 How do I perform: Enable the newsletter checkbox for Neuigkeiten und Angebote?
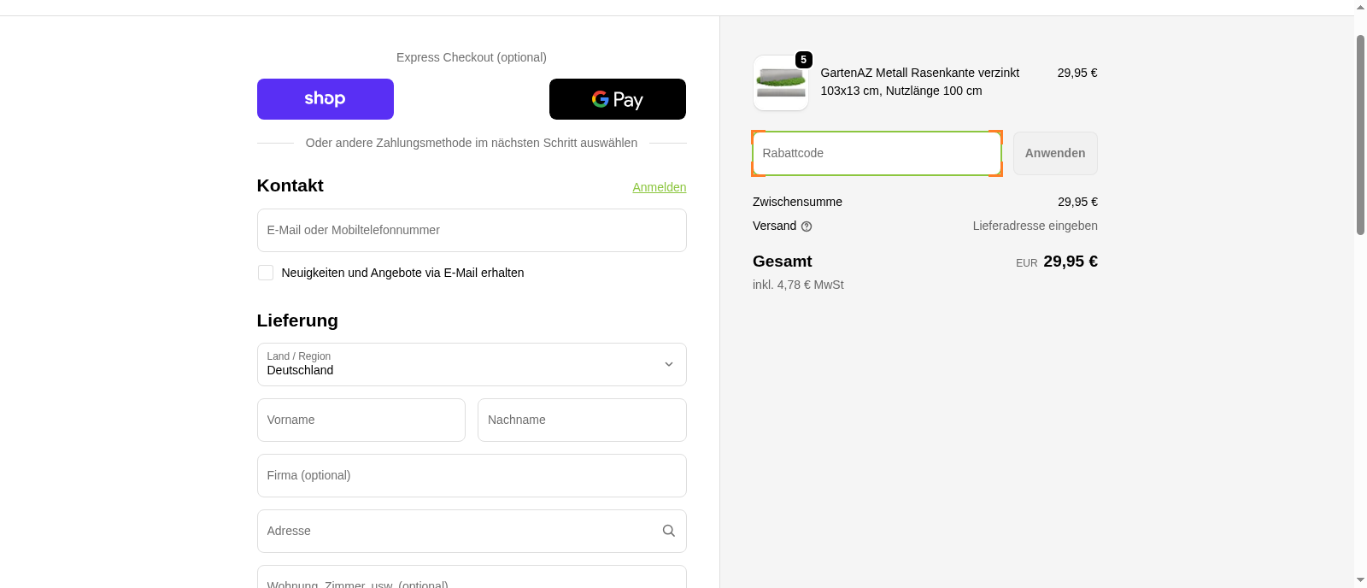pos(266,273)
